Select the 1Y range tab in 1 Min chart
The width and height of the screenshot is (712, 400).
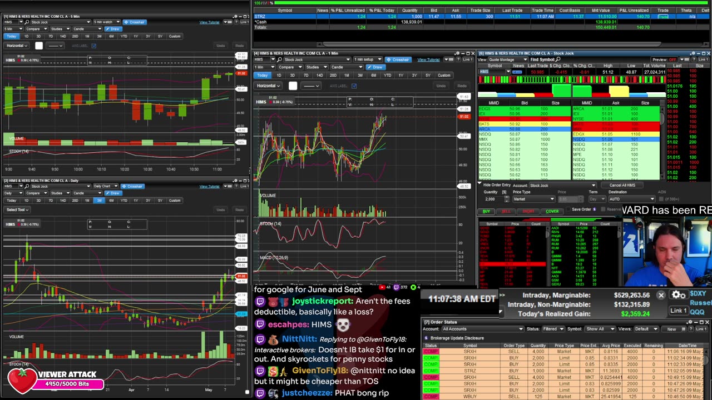[400, 76]
